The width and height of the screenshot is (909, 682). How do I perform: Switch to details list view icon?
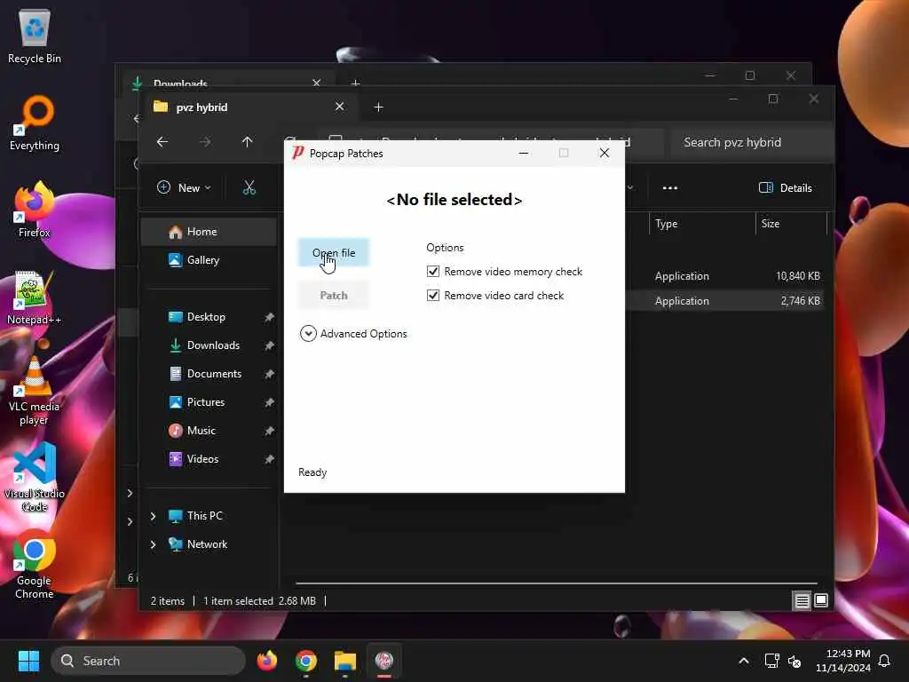pyautogui.click(x=802, y=601)
